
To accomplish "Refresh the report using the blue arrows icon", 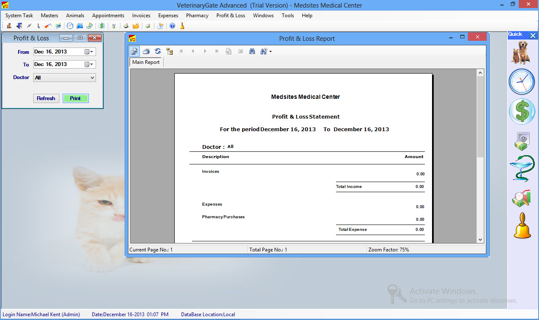I will pos(158,51).
